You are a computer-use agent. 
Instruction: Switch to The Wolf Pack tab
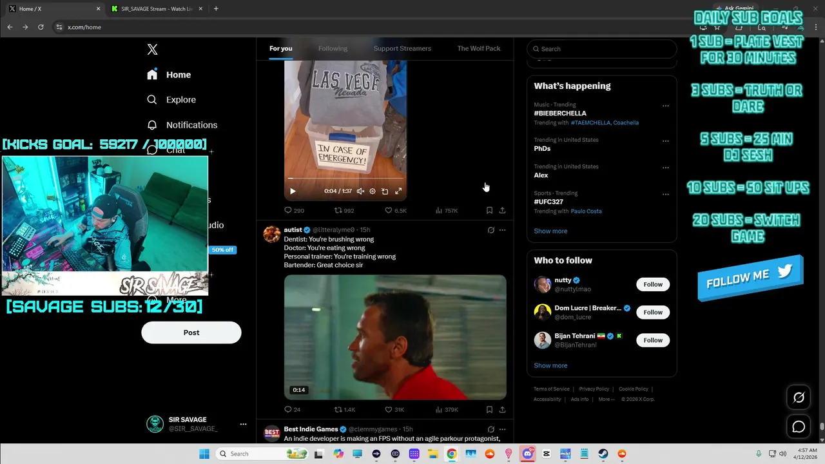(479, 48)
